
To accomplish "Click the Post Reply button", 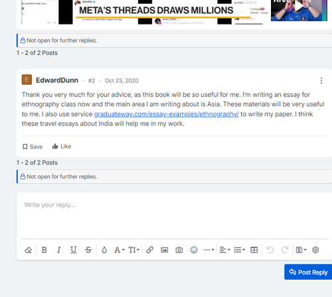I will (308, 272).
